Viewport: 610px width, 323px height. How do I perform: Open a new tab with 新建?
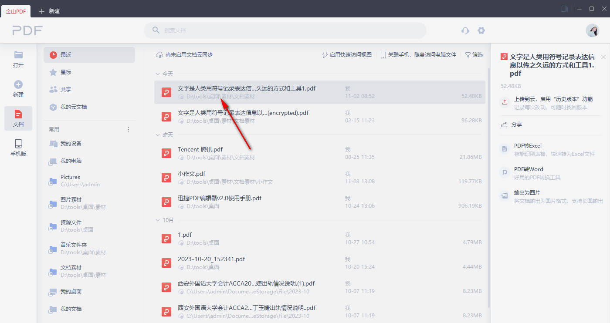pyautogui.click(x=49, y=11)
